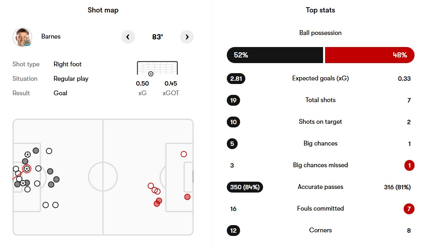Go to the previous shot arrow
The image size is (425, 248).
tap(128, 37)
